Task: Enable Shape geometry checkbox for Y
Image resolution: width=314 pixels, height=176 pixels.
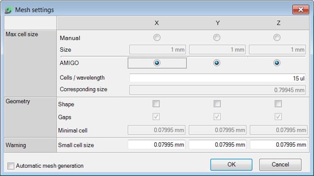Action: (x=217, y=104)
